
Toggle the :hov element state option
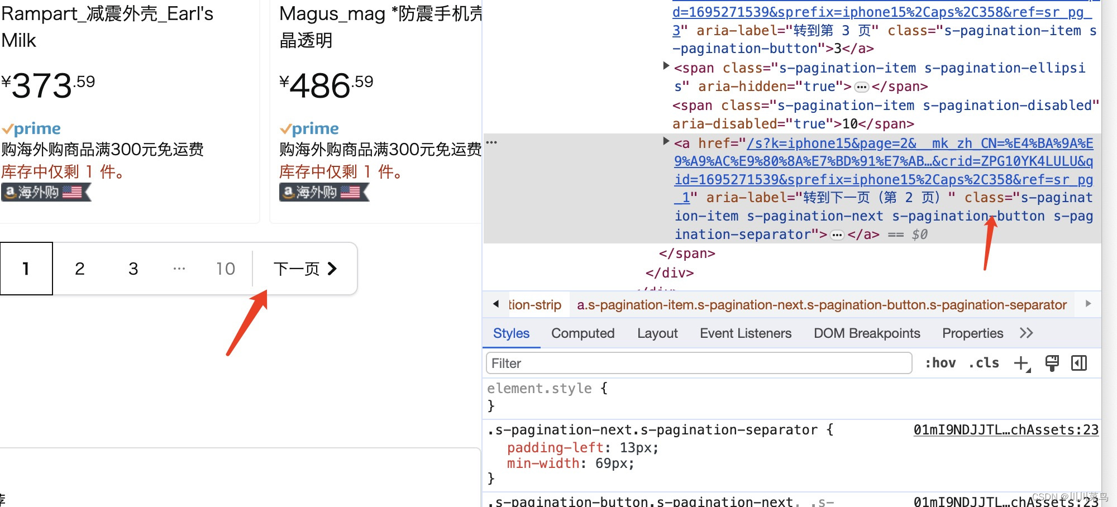(940, 363)
